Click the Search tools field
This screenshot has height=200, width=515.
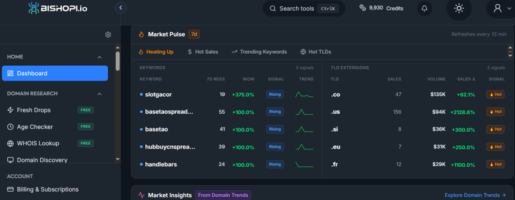coord(304,8)
